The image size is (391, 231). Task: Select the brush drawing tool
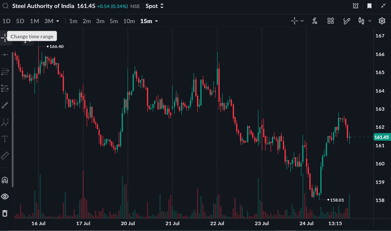[x=5, y=105]
